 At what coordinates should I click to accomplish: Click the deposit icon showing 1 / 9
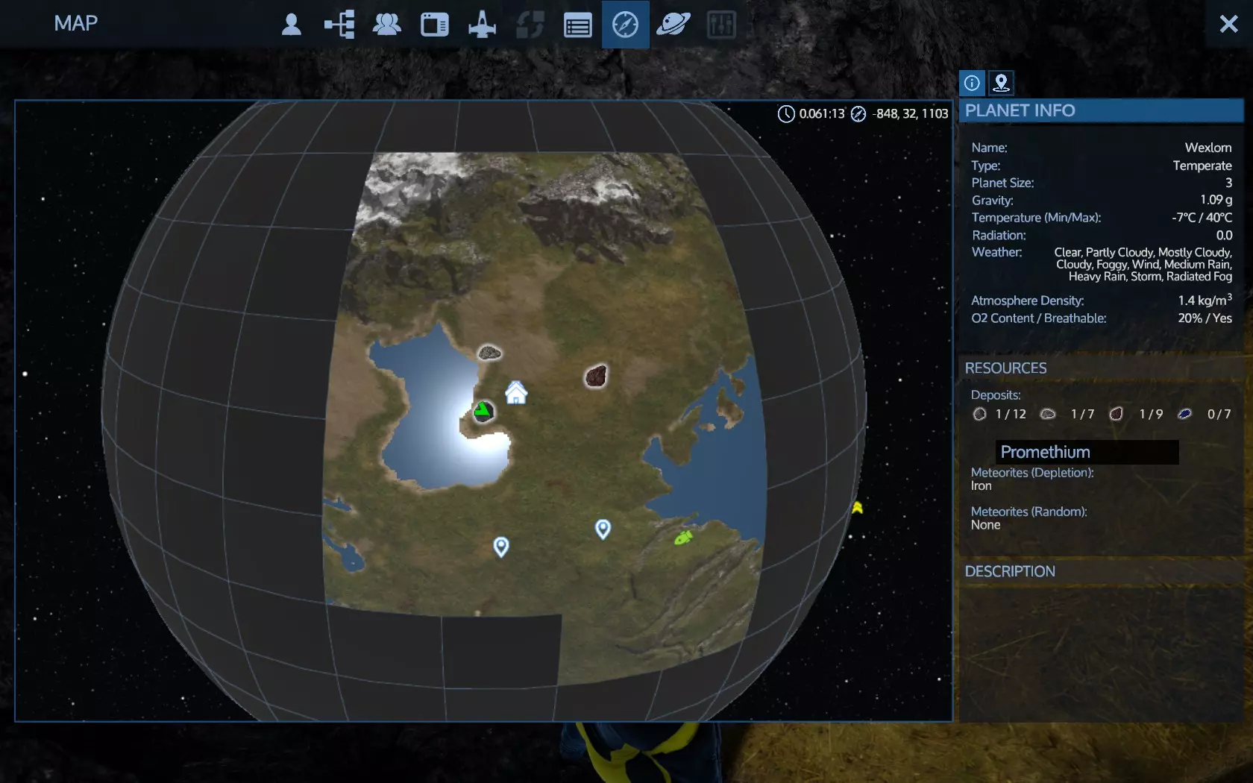click(x=1116, y=414)
